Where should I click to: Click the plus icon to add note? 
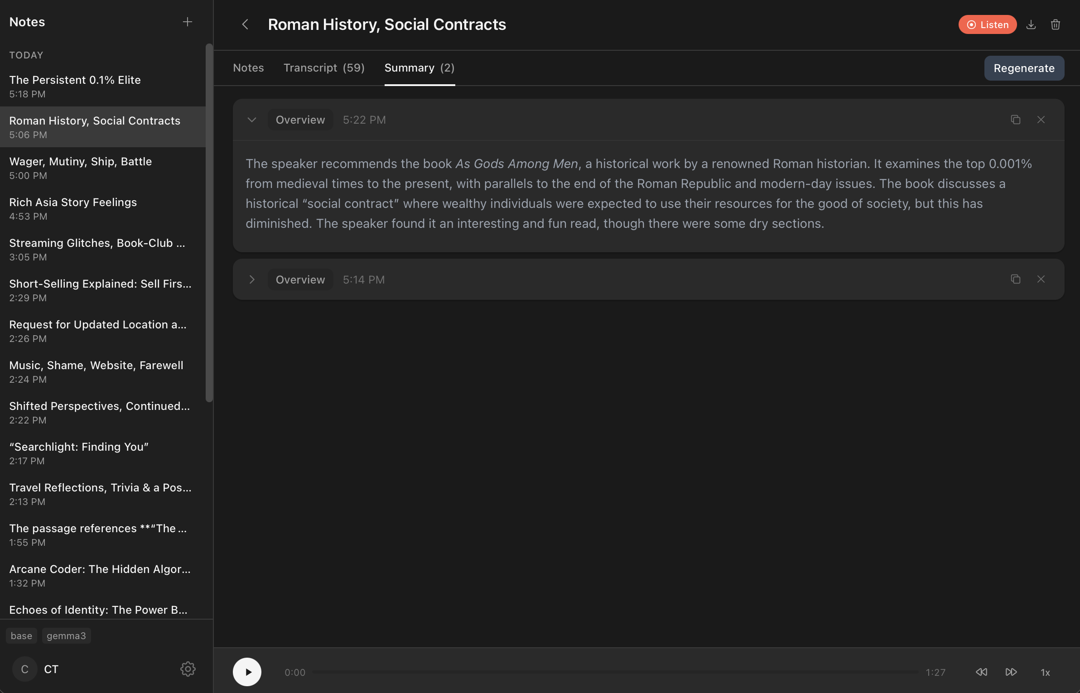188,22
